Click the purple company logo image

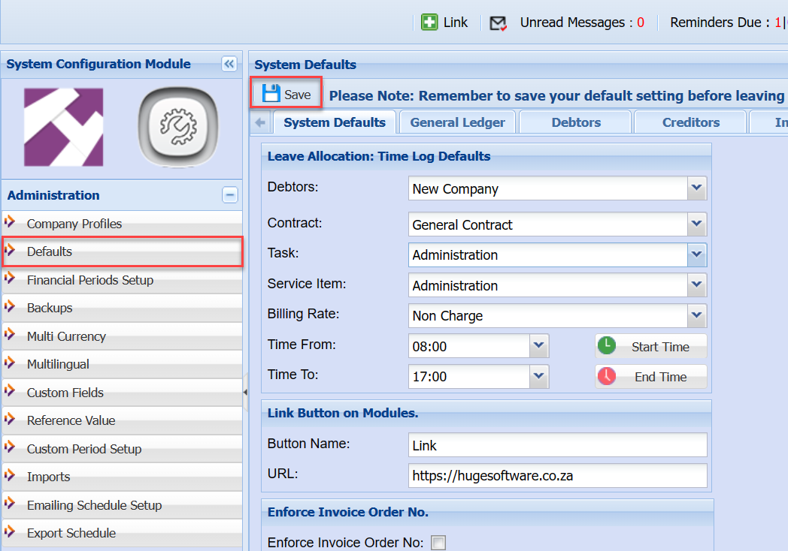[64, 127]
